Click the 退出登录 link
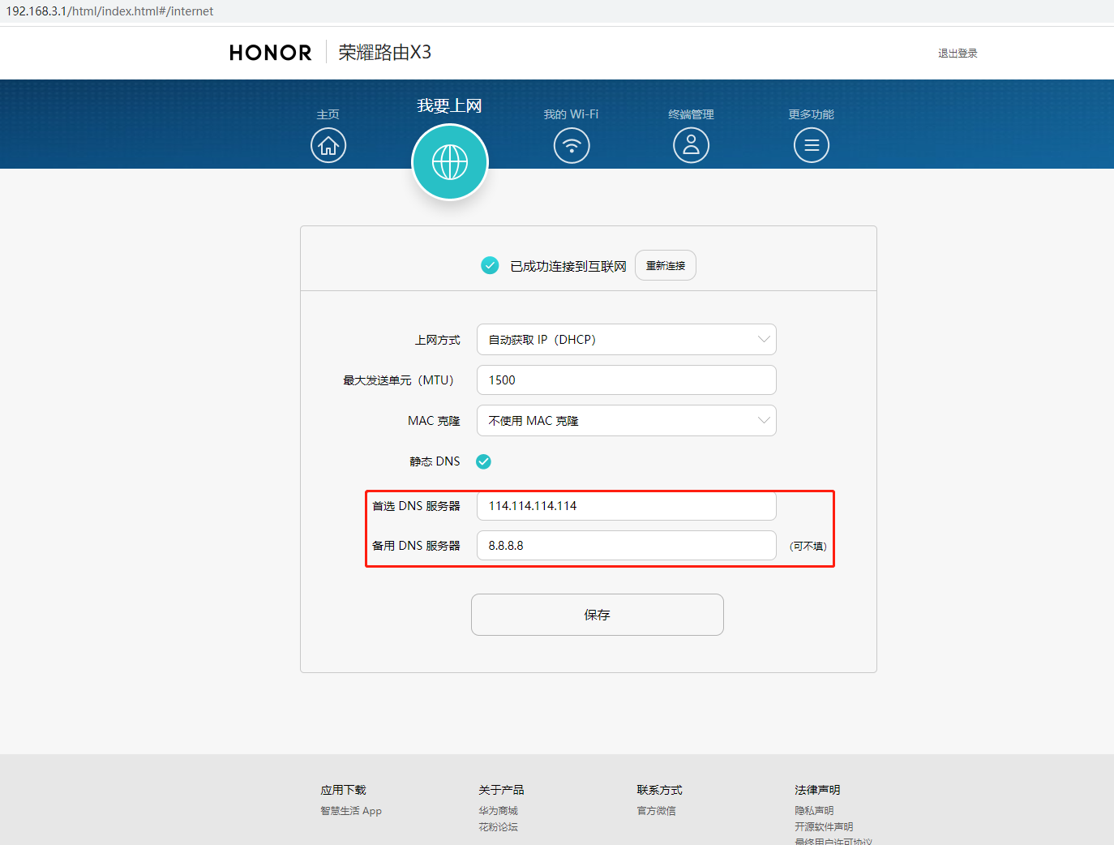Screen dimensions: 1114x845 (x=958, y=54)
